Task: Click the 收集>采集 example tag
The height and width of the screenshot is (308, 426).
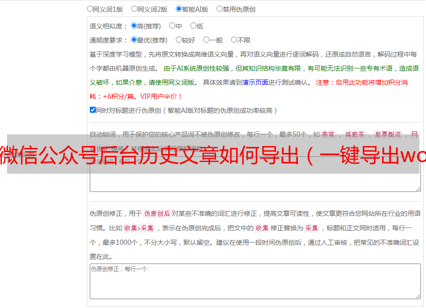Action: [139, 228]
